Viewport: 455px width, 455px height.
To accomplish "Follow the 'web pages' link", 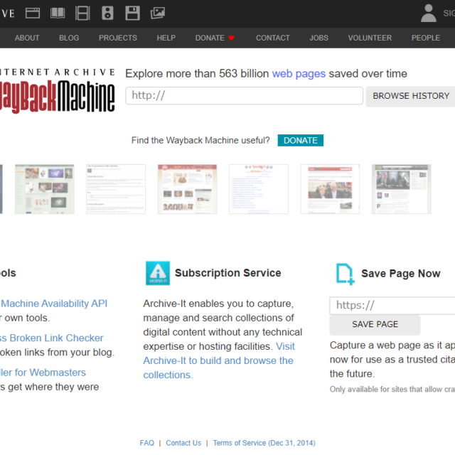I will pyautogui.click(x=299, y=74).
